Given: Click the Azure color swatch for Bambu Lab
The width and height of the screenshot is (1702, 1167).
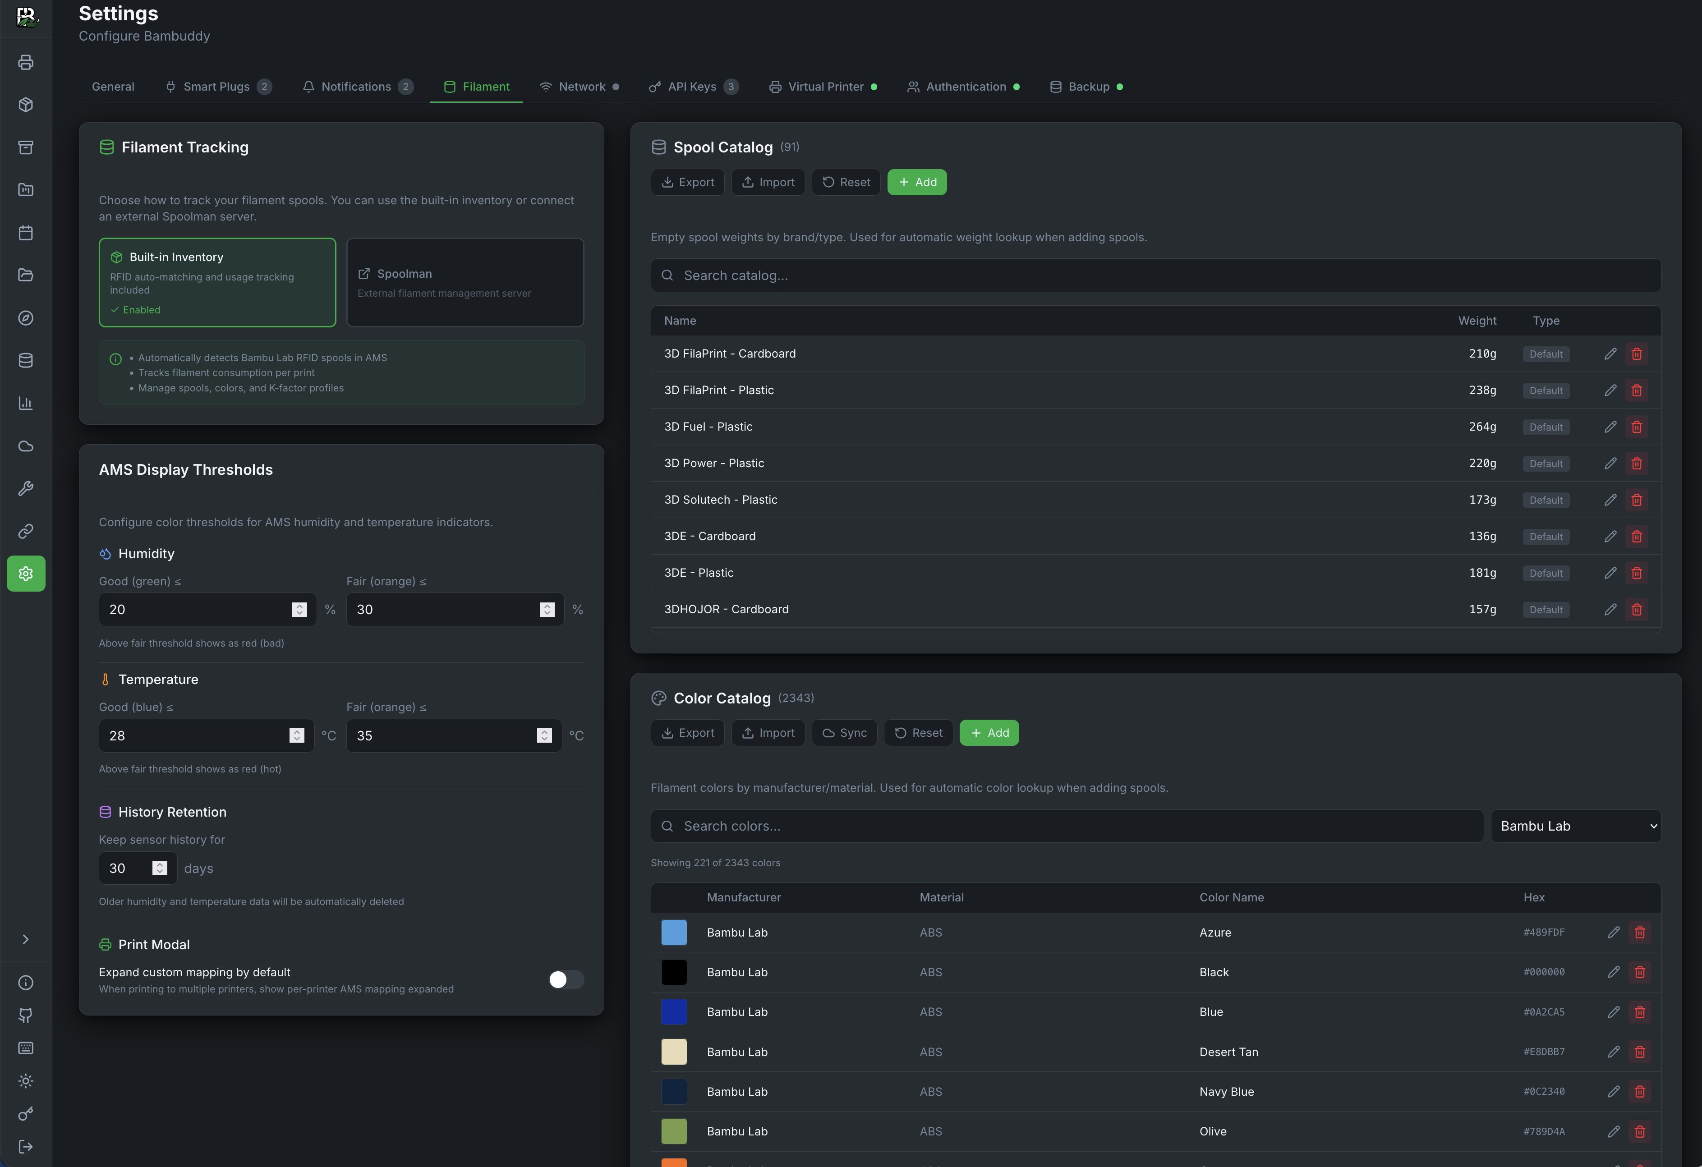Looking at the screenshot, I should point(674,932).
